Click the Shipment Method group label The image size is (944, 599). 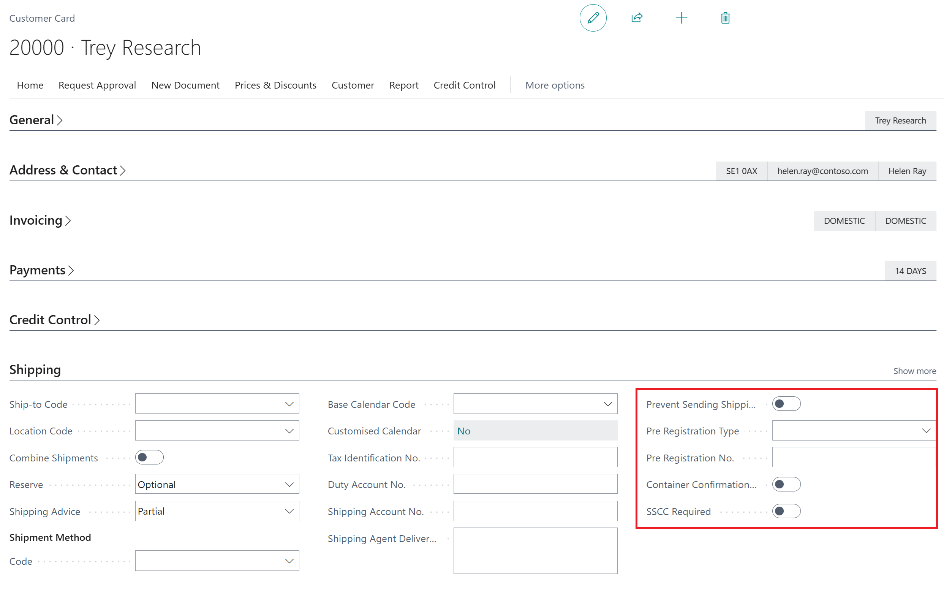pyautogui.click(x=50, y=538)
